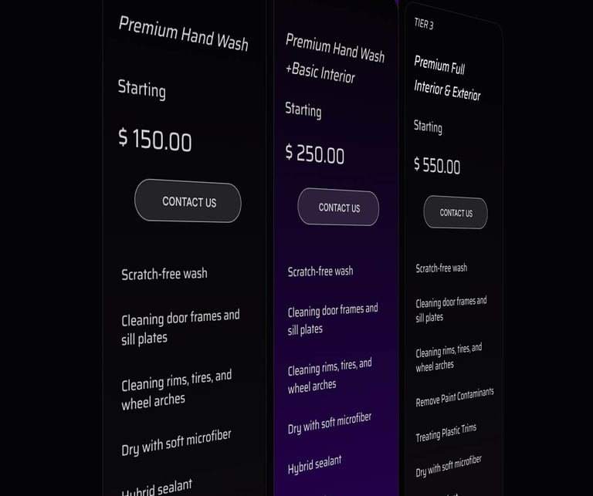Click Treating Plastic Trims feature
This screenshot has width=593, height=496.
click(x=446, y=433)
